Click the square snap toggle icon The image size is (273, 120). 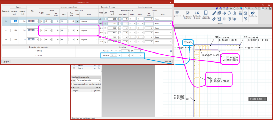click(x=246, y=8)
